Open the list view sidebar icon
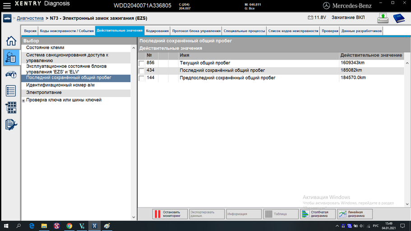The height and width of the screenshot is (231, 411). point(11,91)
